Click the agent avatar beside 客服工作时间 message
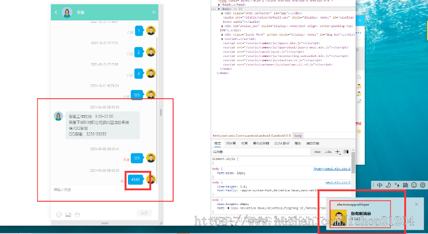This screenshot has height=234, width=428. [58, 116]
